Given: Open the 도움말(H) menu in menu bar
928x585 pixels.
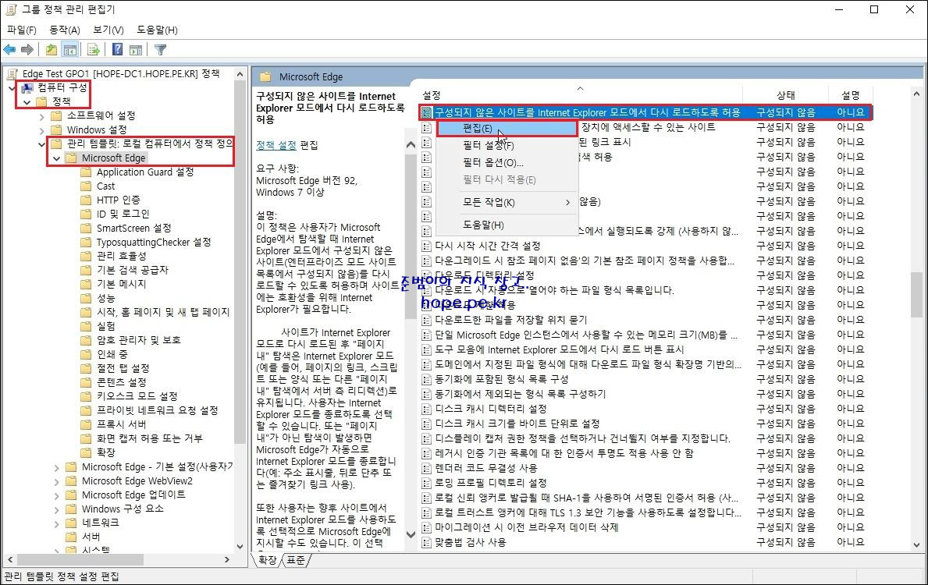Looking at the screenshot, I should 157,30.
